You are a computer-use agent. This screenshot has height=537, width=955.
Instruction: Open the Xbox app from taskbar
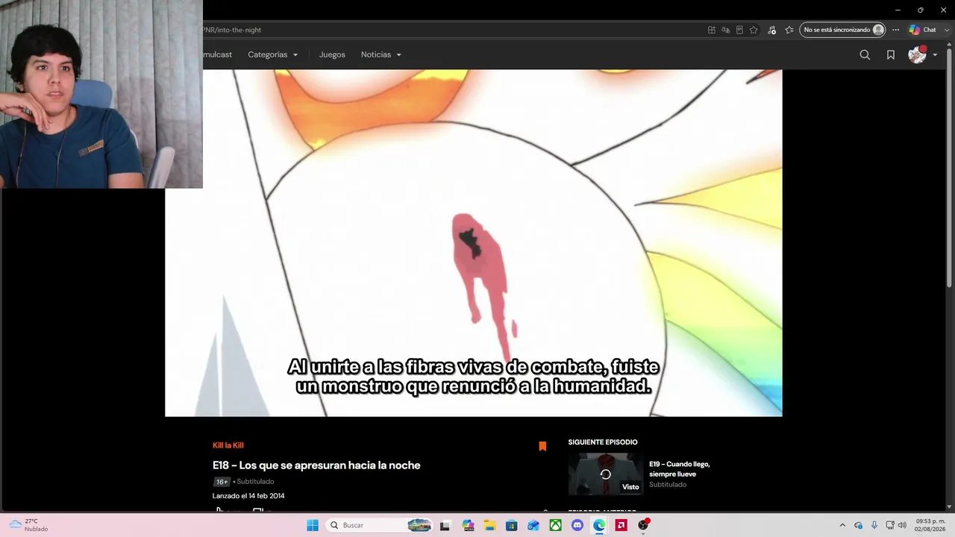(555, 525)
